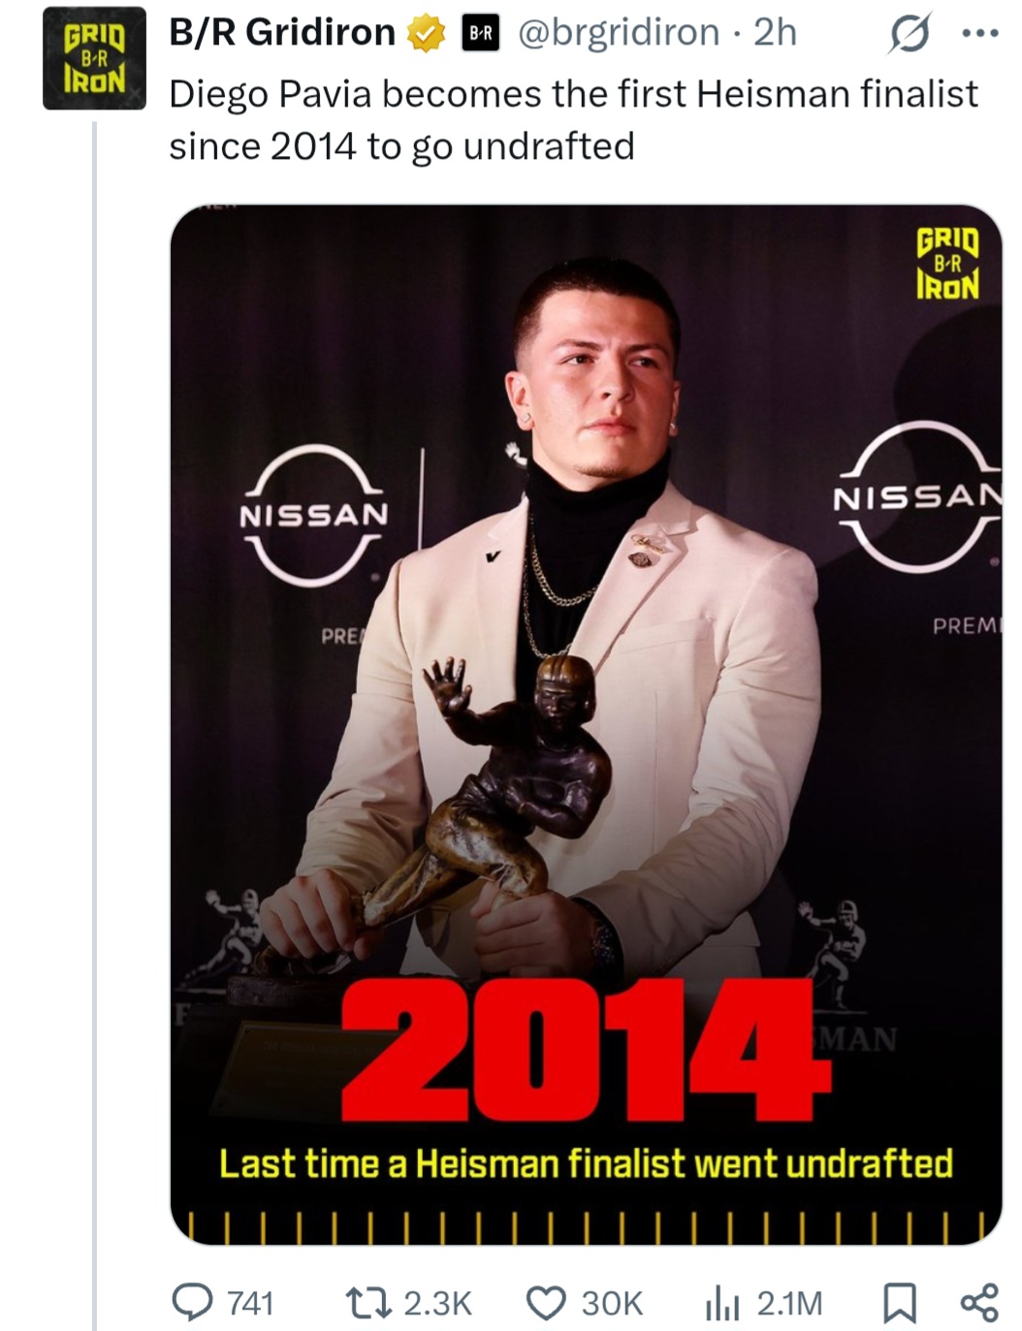The image size is (1022, 1331).
Task: Tap the repost arrows icon
Action: [x=368, y=1302]
